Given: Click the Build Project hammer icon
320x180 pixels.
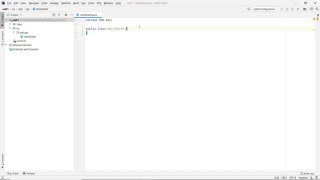Looking at the screenshot, I should 248,9.
